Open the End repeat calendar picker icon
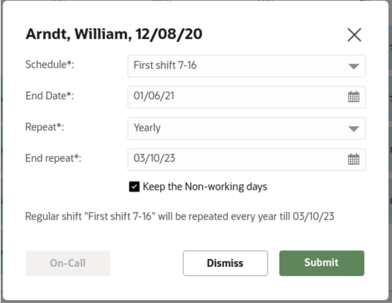The width and height of the screenshot is (392, 303). click(353, 159)
